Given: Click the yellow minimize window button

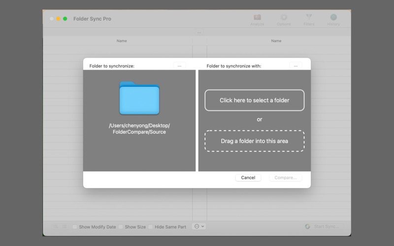Looking at the screenshot, I should pos(58,19).
